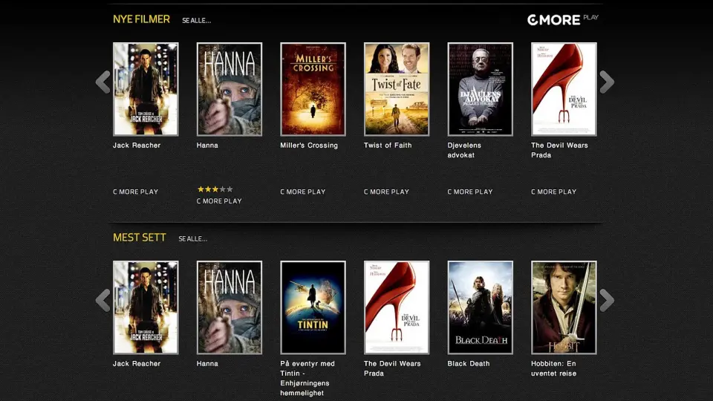Image resolution: width=713 pixels, height=401 pixels.
Task: Click Hanna's star rating in Nye Filmer
Action: click(x=215, y=189)
